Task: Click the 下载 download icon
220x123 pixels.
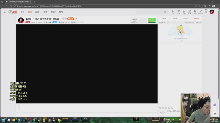Action: pos(184,12)
